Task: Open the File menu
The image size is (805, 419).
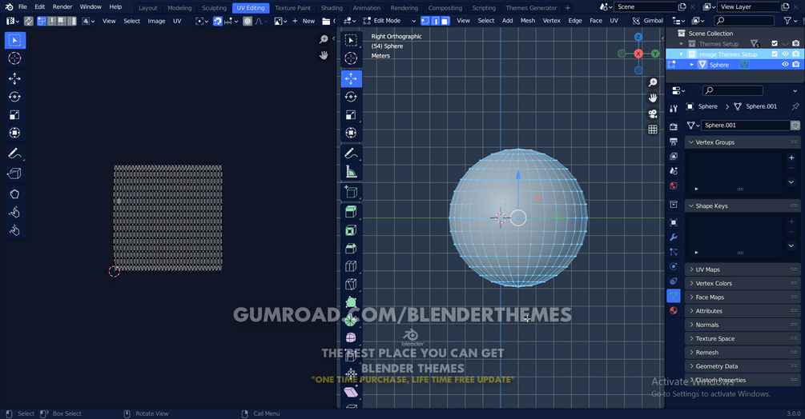Action: (22, 6)
